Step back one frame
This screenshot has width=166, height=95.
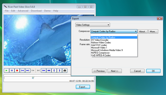tap(22, 70)
